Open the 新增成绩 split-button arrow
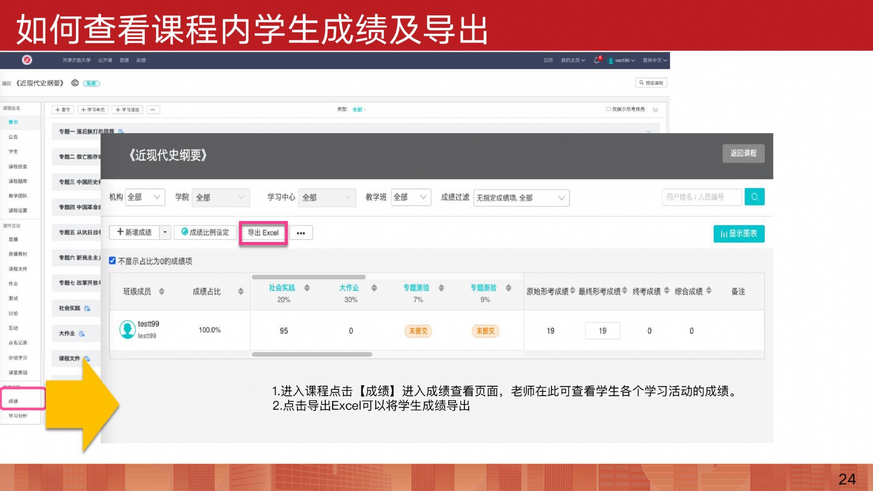The image size is (873, 491). [x=165, y=232]
